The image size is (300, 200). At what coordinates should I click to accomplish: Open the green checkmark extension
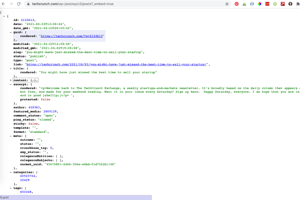275,4
